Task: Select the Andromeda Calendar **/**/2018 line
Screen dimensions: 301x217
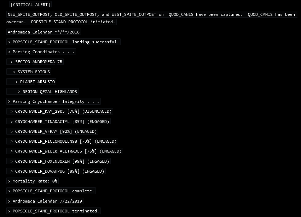Action: (44, 32)
